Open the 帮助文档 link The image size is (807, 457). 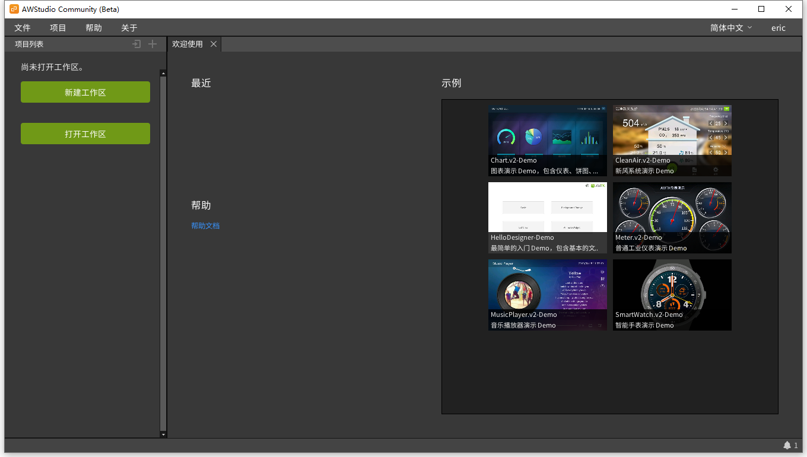click(205, 226)
